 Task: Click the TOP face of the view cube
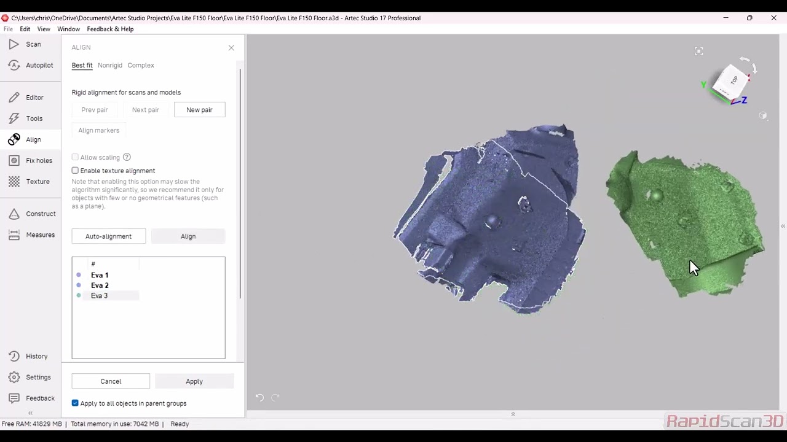tap(734, 80)
